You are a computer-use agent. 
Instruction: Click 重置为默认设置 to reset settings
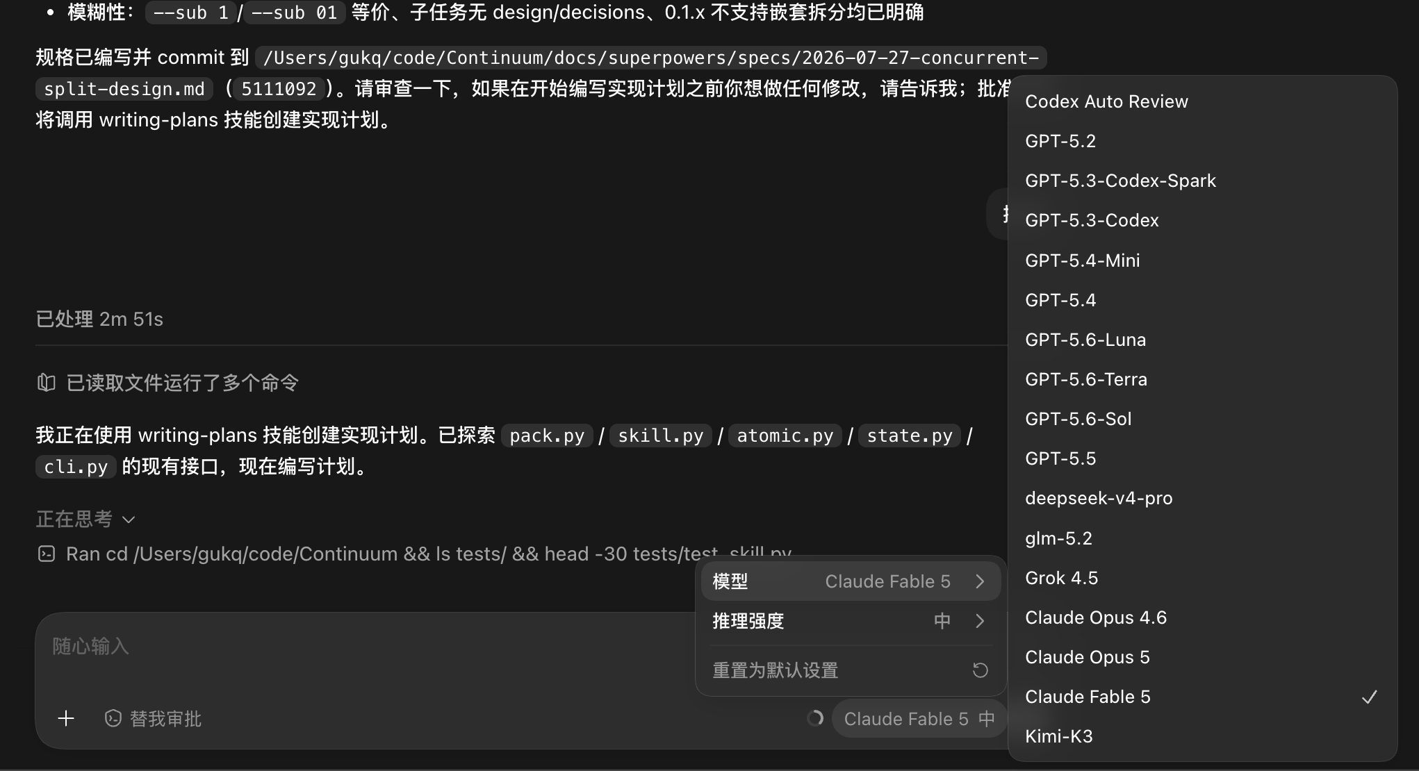(x=851, y=670)
